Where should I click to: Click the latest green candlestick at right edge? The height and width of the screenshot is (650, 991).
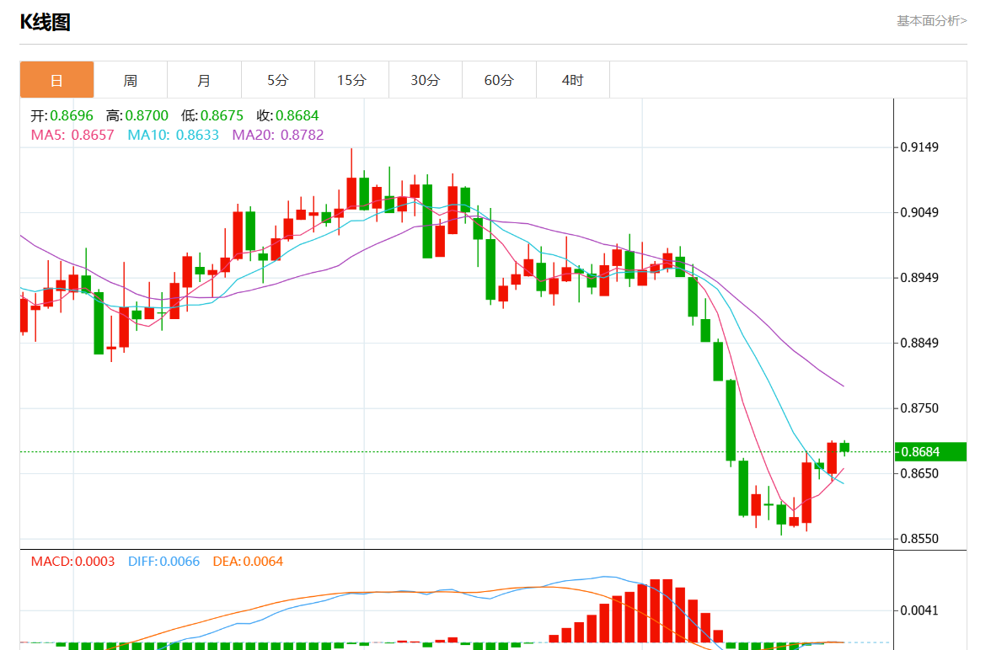[844, 448]
